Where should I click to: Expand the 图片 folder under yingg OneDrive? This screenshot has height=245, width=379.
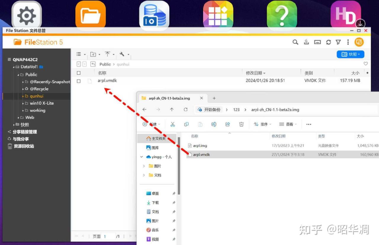tap(144, 166)
